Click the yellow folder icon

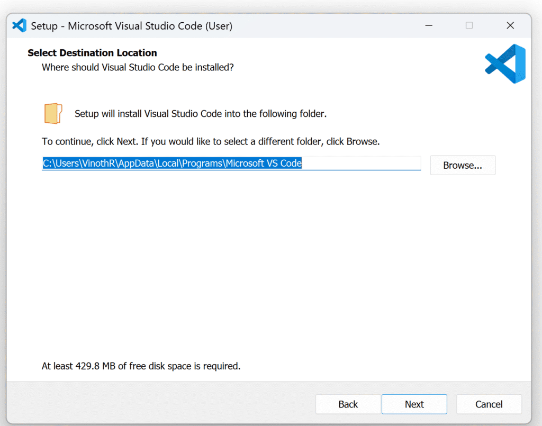tap(53, 113)
